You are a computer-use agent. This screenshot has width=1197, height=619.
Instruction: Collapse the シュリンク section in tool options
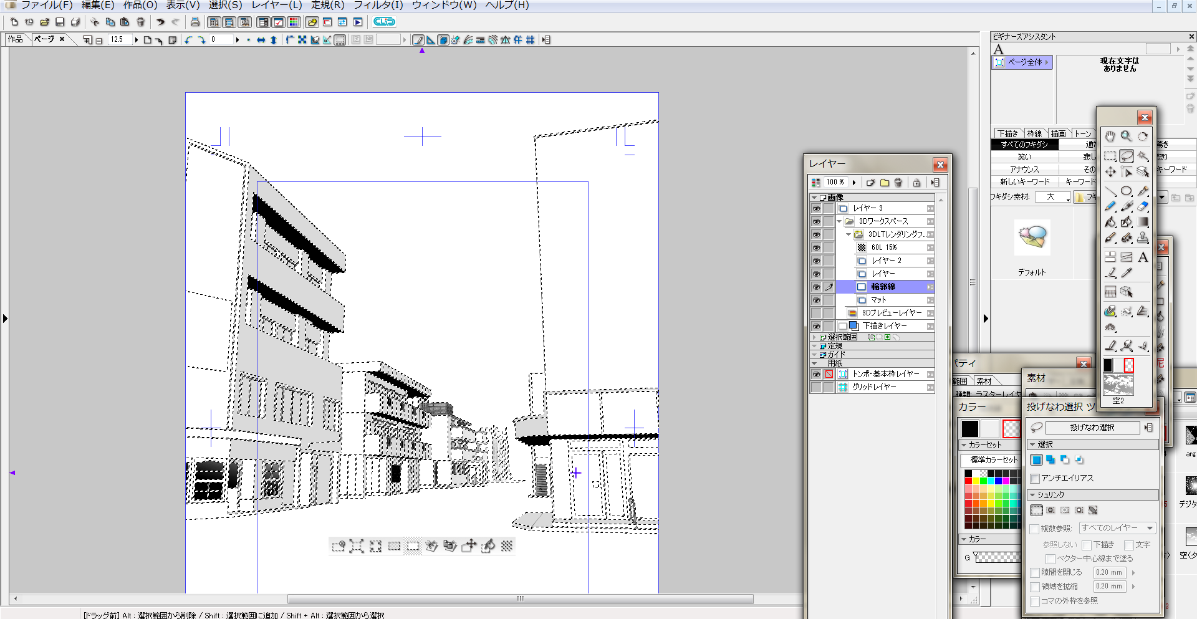point(1032,495)
